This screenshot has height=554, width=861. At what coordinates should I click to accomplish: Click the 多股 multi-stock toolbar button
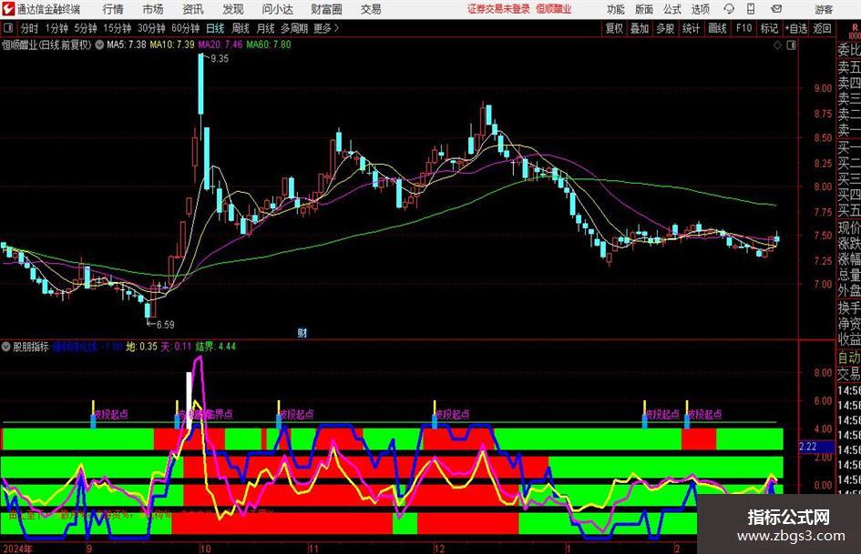point(665,28)
